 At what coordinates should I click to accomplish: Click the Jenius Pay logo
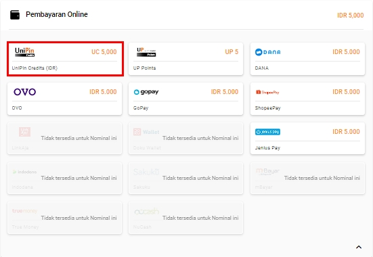(267, 132)
